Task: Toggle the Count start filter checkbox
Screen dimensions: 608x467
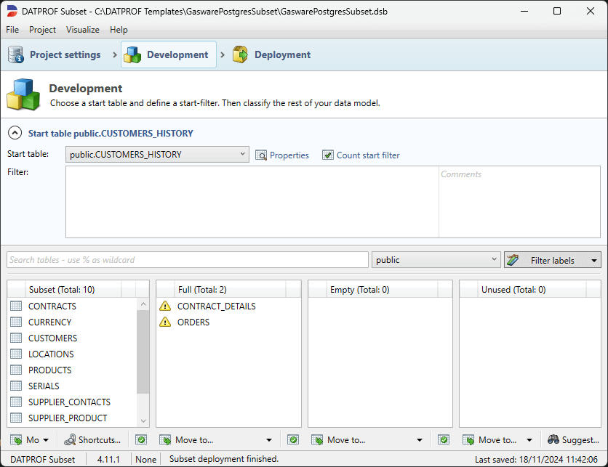Action: [328, 155]
